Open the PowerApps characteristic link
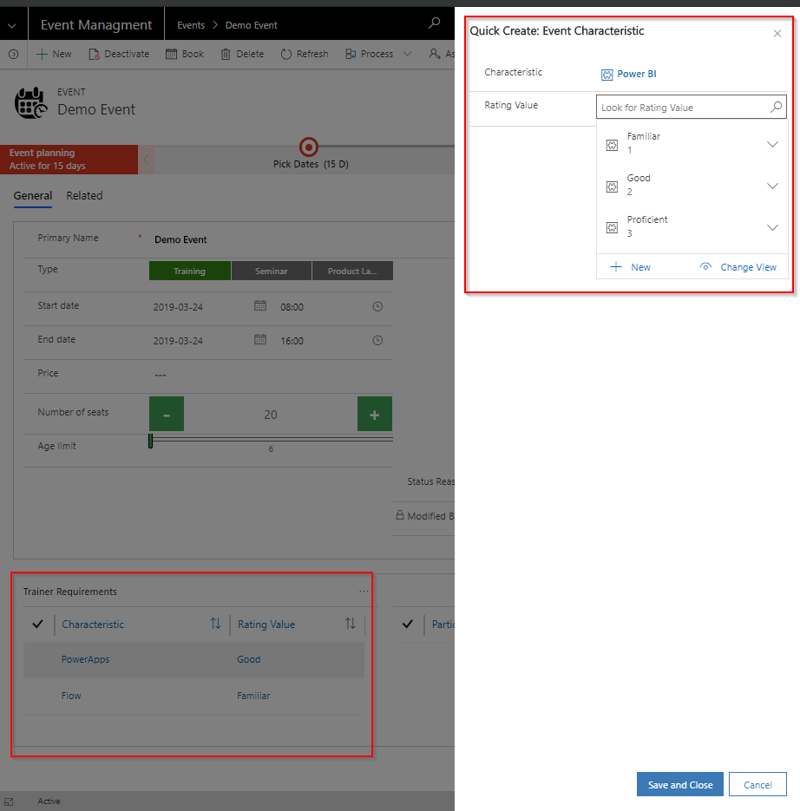Viewport: 800px width, 811px height. (x=85, y=659)
